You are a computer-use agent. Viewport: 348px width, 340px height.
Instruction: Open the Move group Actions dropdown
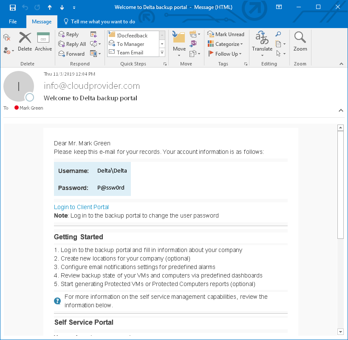point(195,54)
